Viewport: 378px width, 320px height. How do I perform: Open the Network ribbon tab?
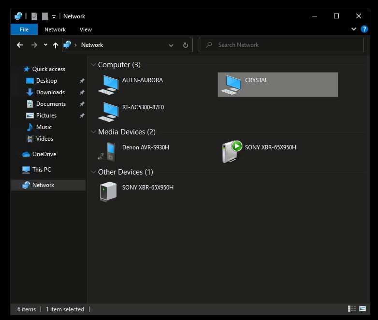point(55,29)
